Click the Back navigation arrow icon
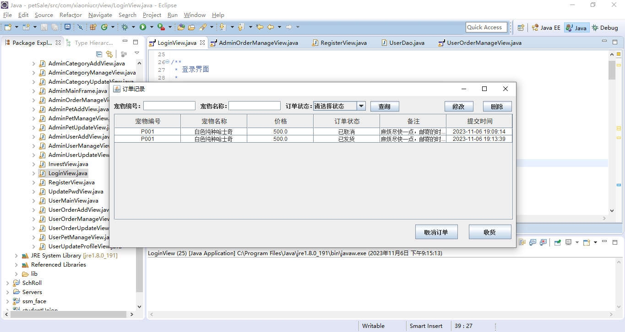Screen dimensions: 625x332 click(271, 27)
